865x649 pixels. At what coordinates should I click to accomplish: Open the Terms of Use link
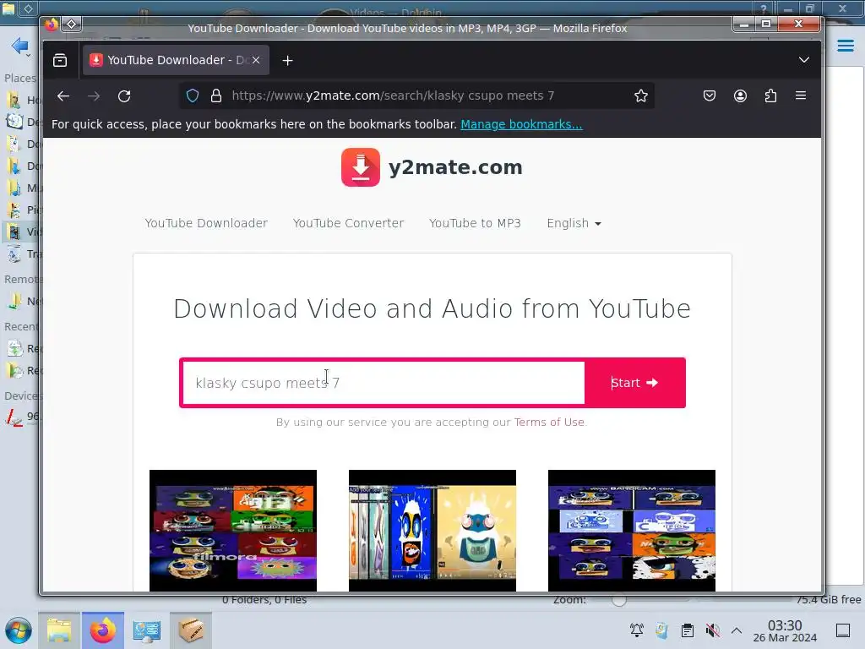point(549,423)
